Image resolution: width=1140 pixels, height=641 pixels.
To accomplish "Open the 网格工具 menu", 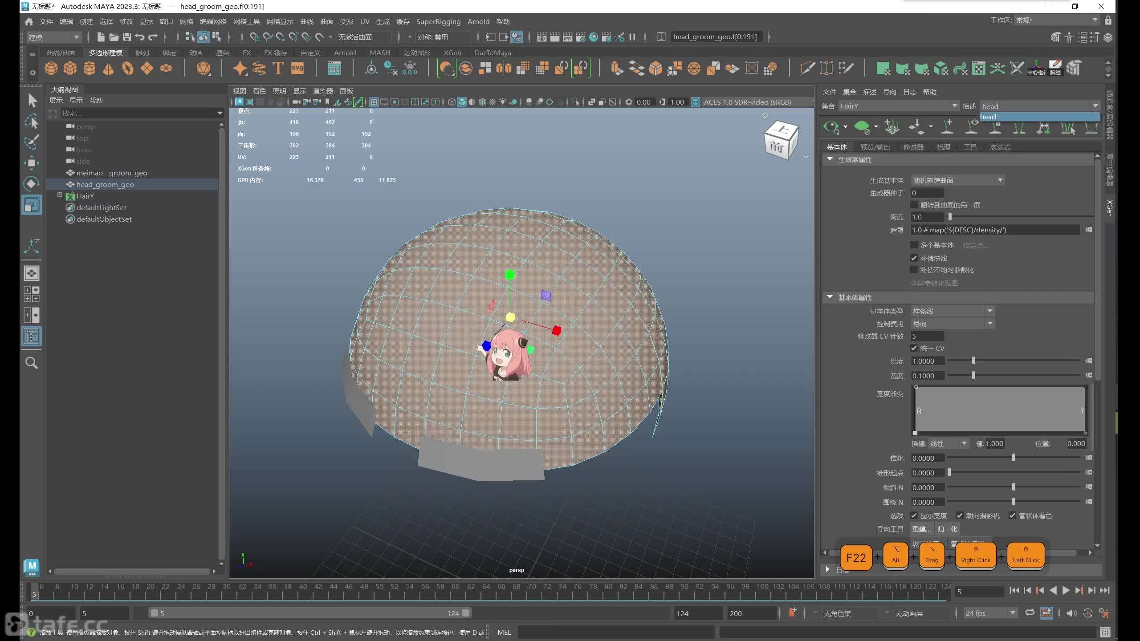I will pyautogui.click(x=246, y=21).
